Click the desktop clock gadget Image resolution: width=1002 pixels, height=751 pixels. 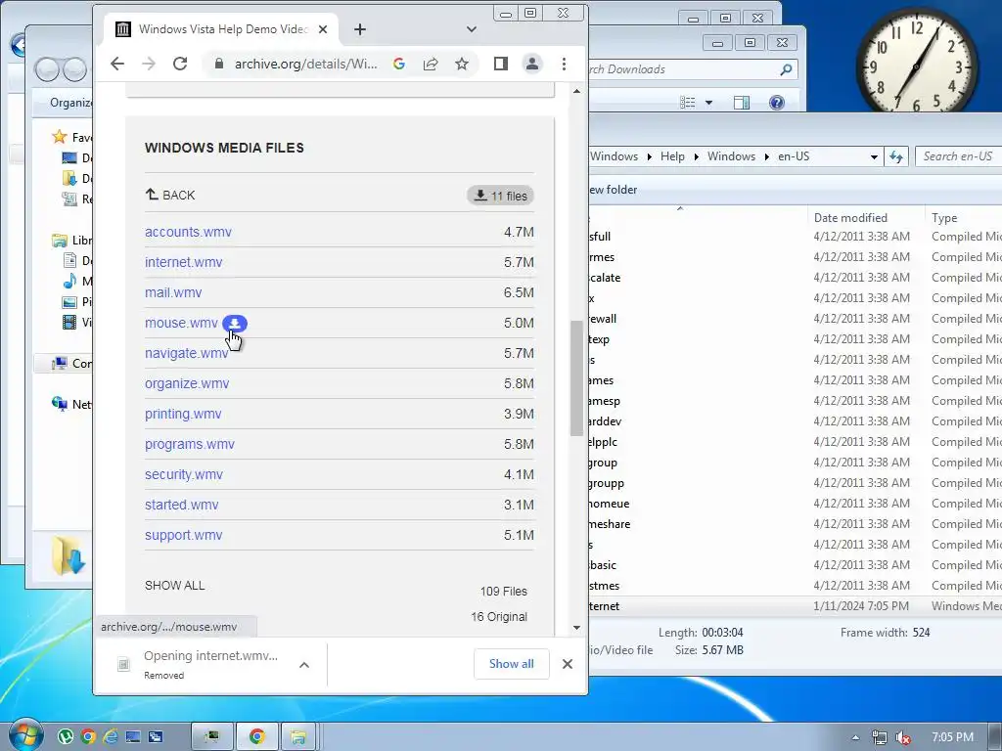(x=916, y=66)
